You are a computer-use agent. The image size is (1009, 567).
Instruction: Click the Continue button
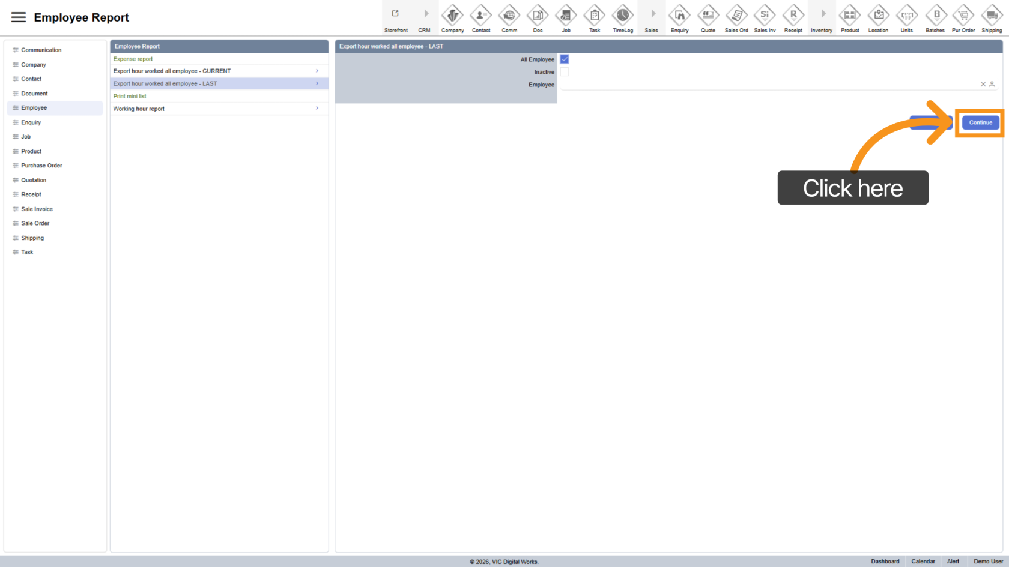tap(980, 122)
